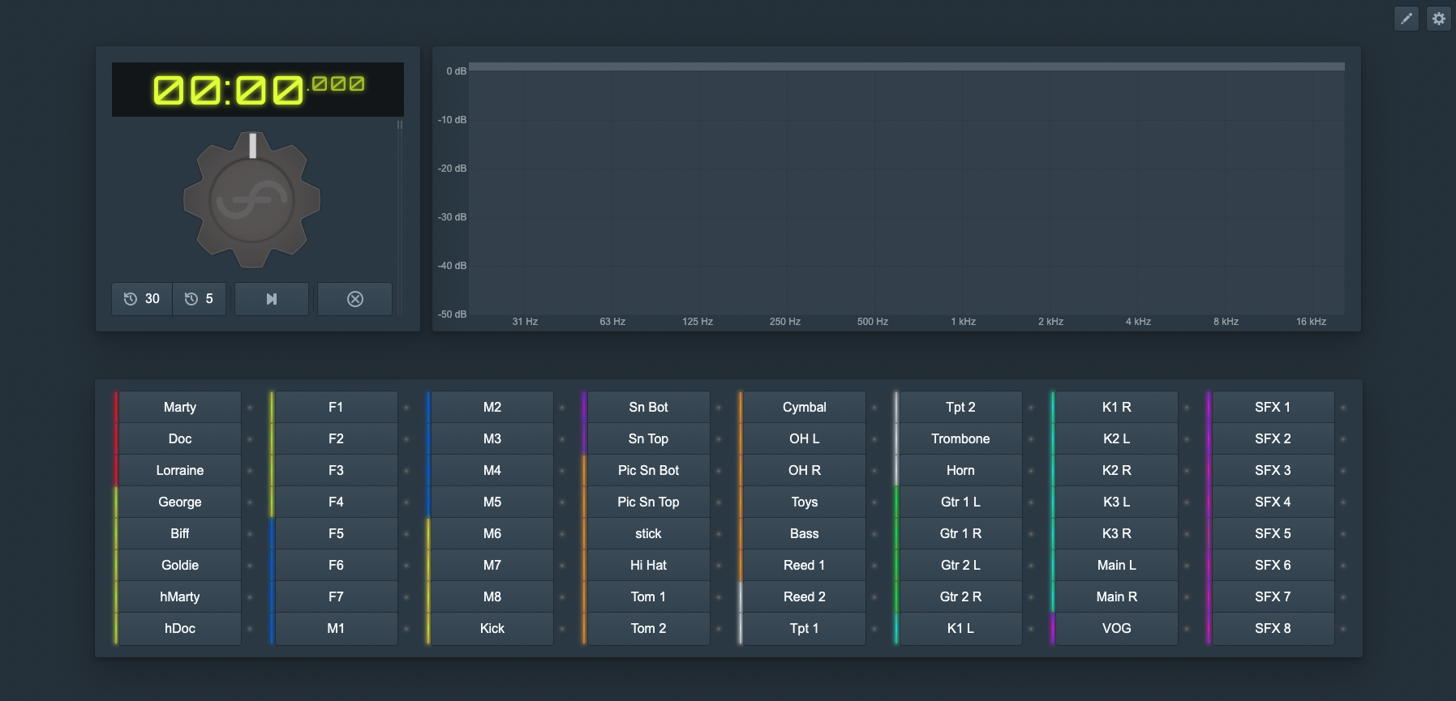Toggle the indicator dot next to Cymbal
This screenshot has width=1456, height=701.
point(874,408)
